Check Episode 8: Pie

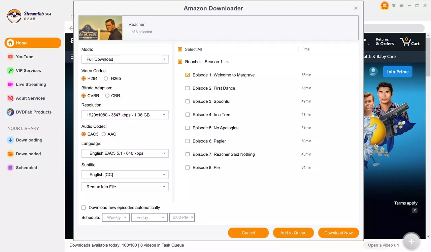pos(188,167)
